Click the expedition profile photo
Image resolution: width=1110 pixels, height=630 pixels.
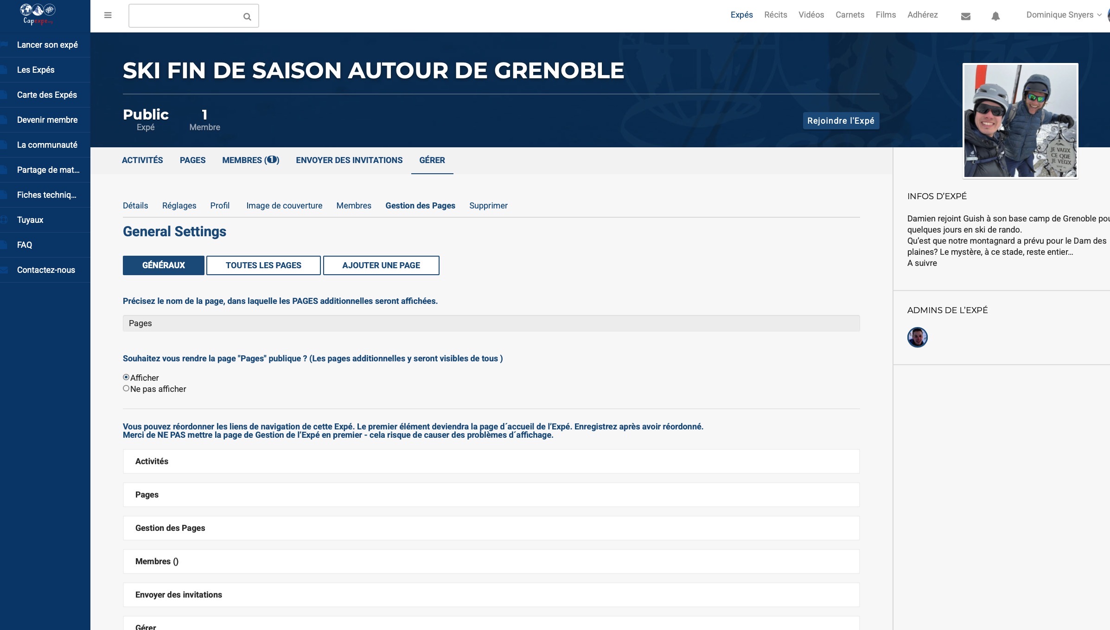pyautogui.click(x=1020, y=121)
